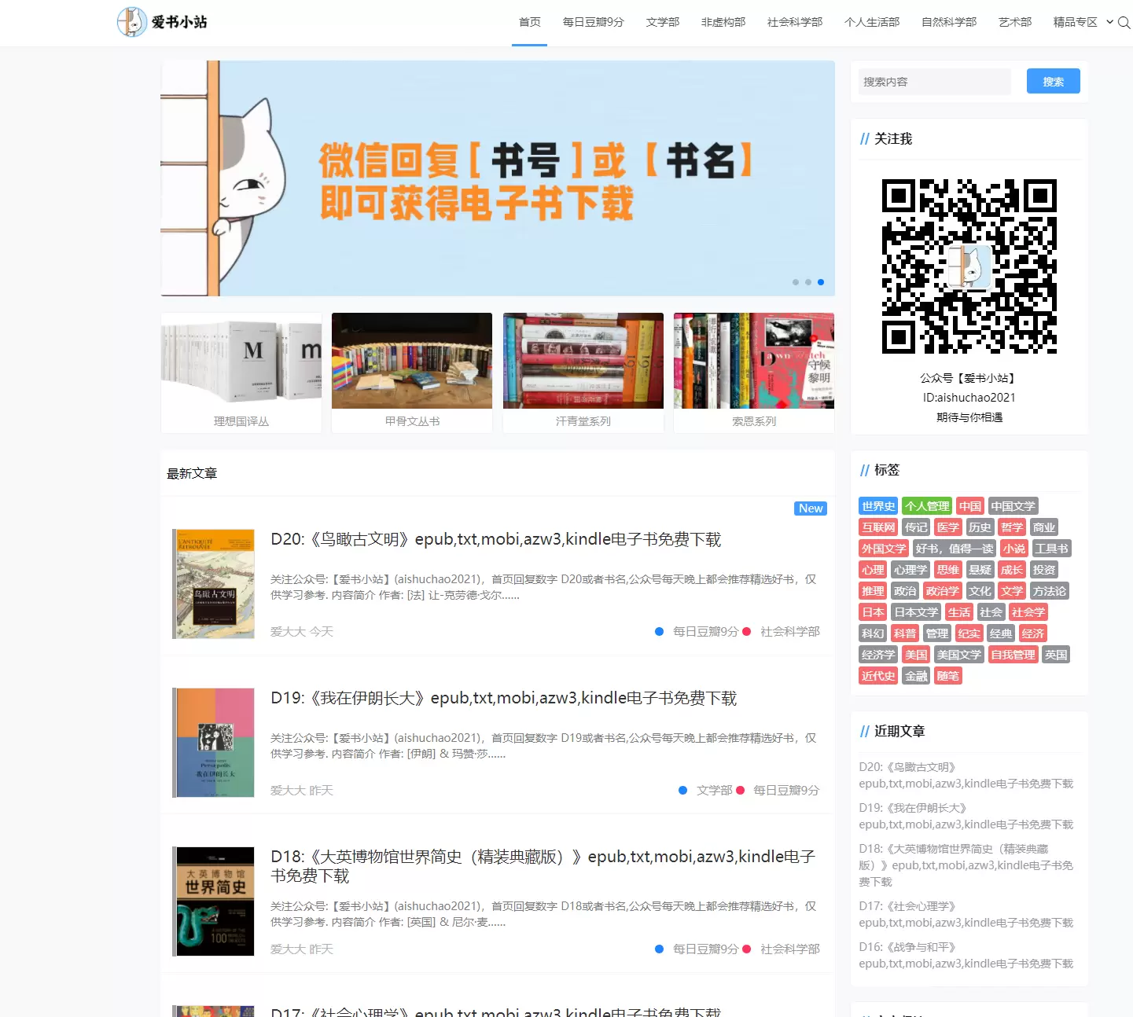Screen dimensions: 1133x1017
Task: Open article D18 大英博物馆世界简史 title
Action: point(543,866)
